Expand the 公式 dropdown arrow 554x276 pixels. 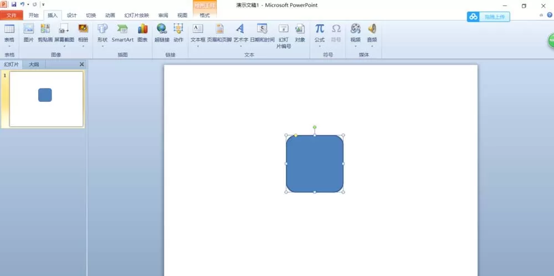click(x=320, y=46)
